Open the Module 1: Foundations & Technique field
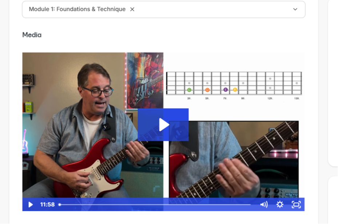The height and width of the screenshot is (224, 338). [164, 9]
